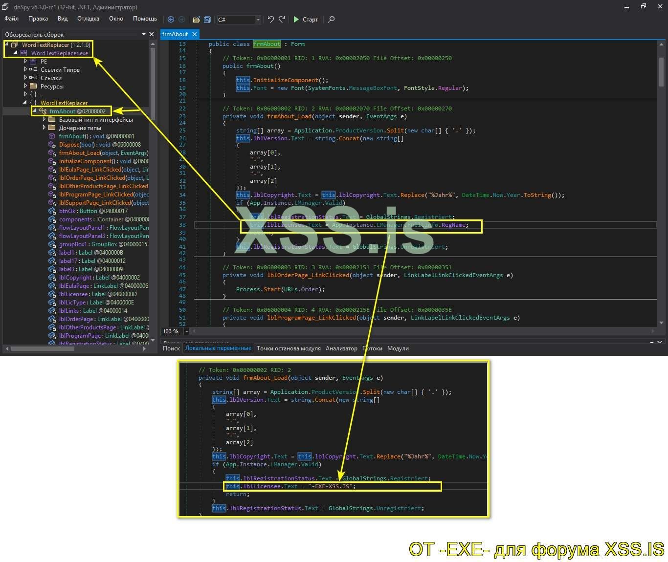Click the groupBox1 field icon
Viewport: 668px width, 562px height.
click(x=52, y=244)
